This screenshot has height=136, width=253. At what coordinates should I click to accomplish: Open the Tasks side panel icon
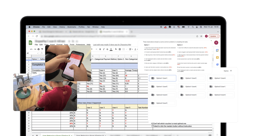click(217, 65)
